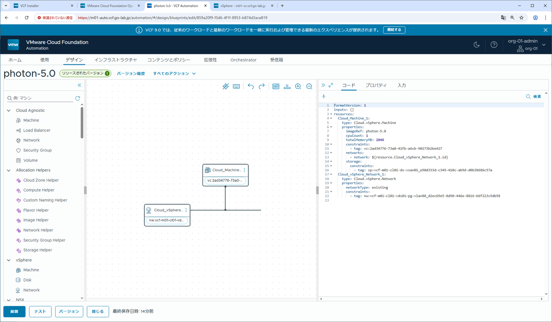Collapse the Allocation Helpers group
The image size is (552, 322).
point(9,170)
